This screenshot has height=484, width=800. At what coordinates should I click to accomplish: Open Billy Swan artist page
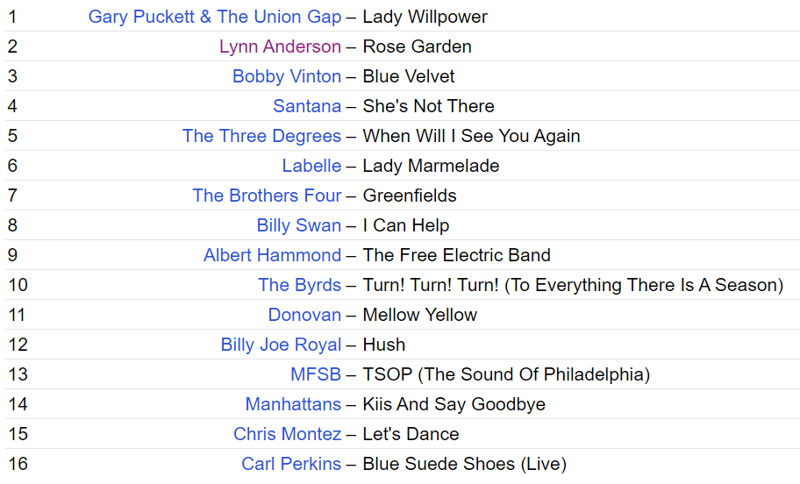[x=298, y=225]
